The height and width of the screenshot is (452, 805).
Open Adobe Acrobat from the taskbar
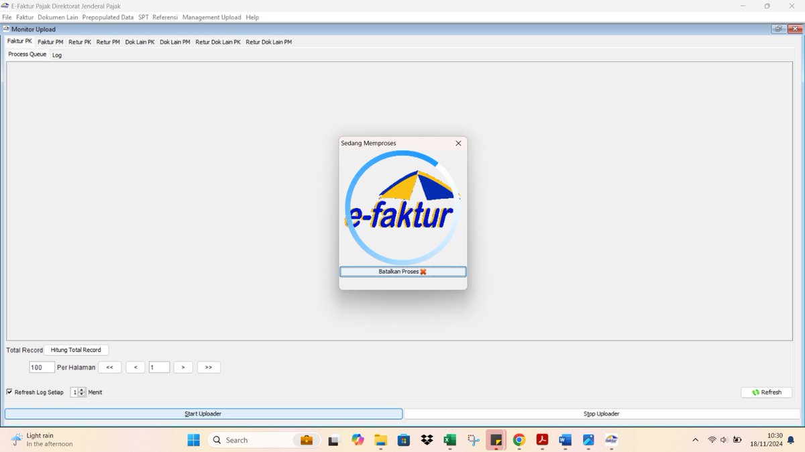pos(542,440)
